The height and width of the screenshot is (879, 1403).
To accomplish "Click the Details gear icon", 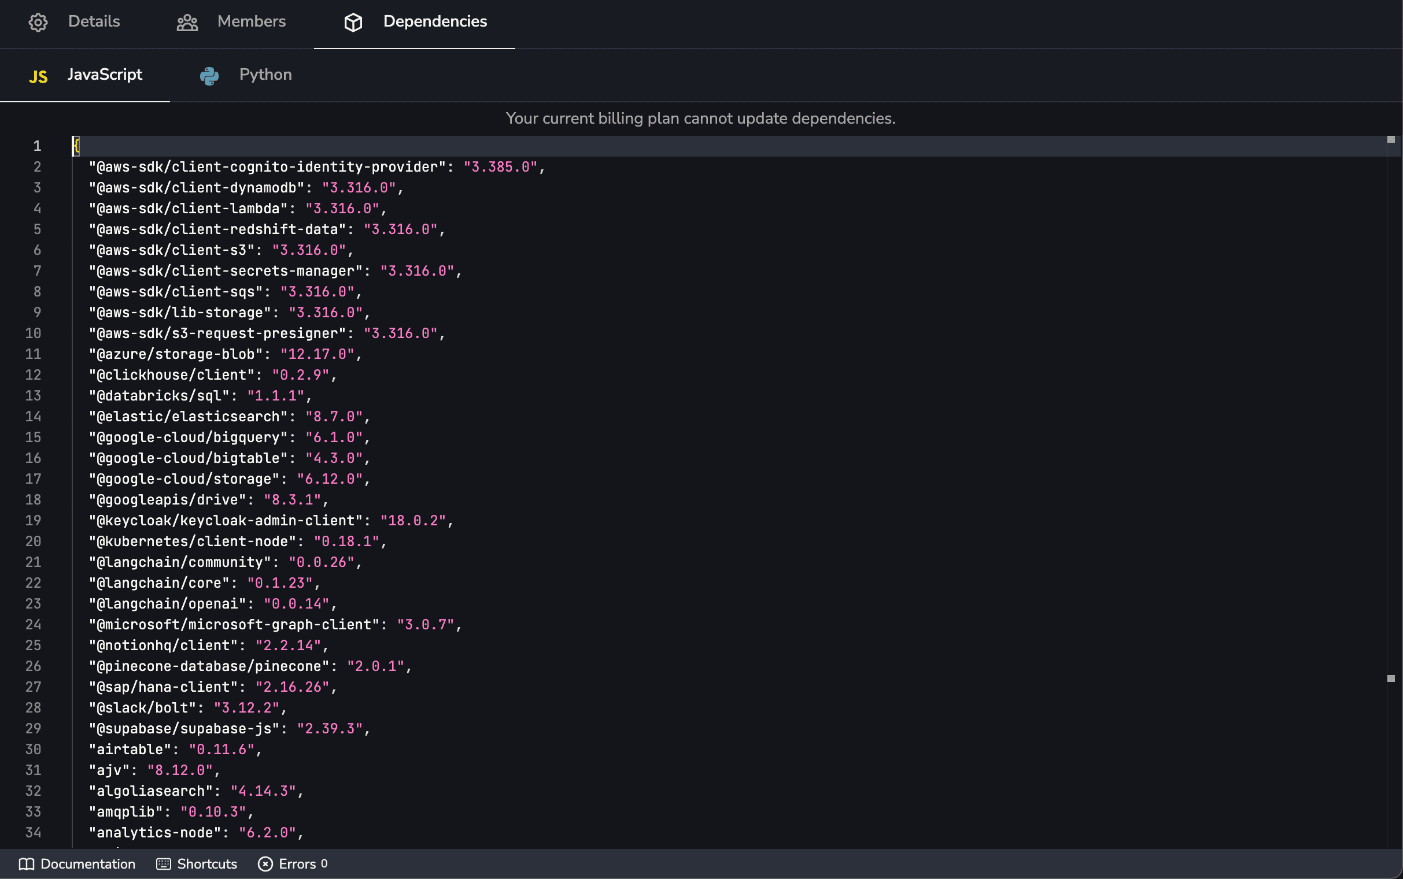I will pyautogui.click(x=38, y=22).
